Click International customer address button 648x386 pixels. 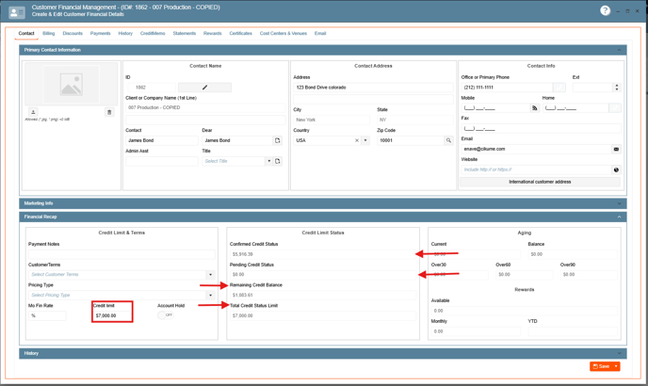tap(541, 182)
